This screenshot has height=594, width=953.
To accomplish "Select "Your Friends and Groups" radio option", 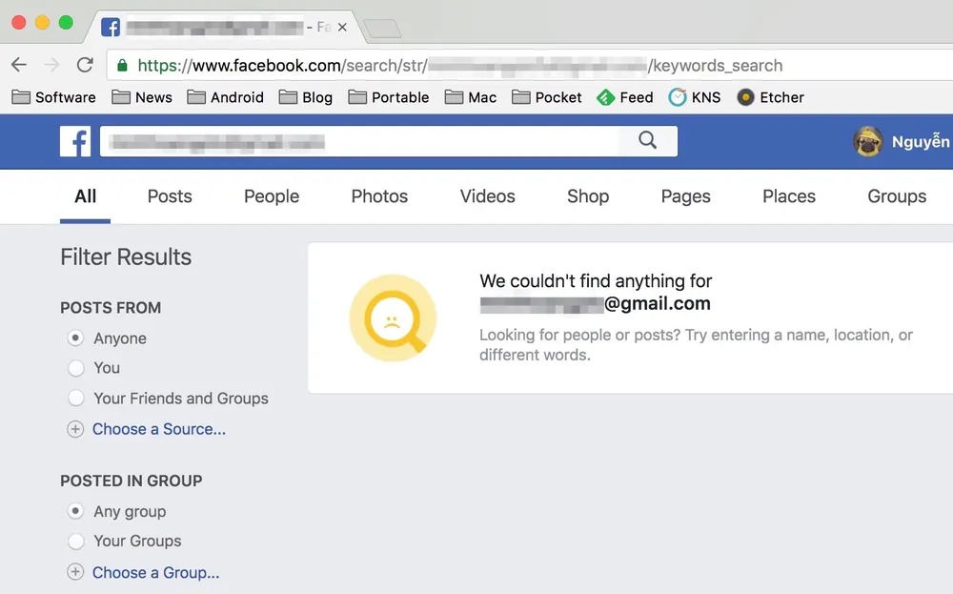I will tap(76, 399).
